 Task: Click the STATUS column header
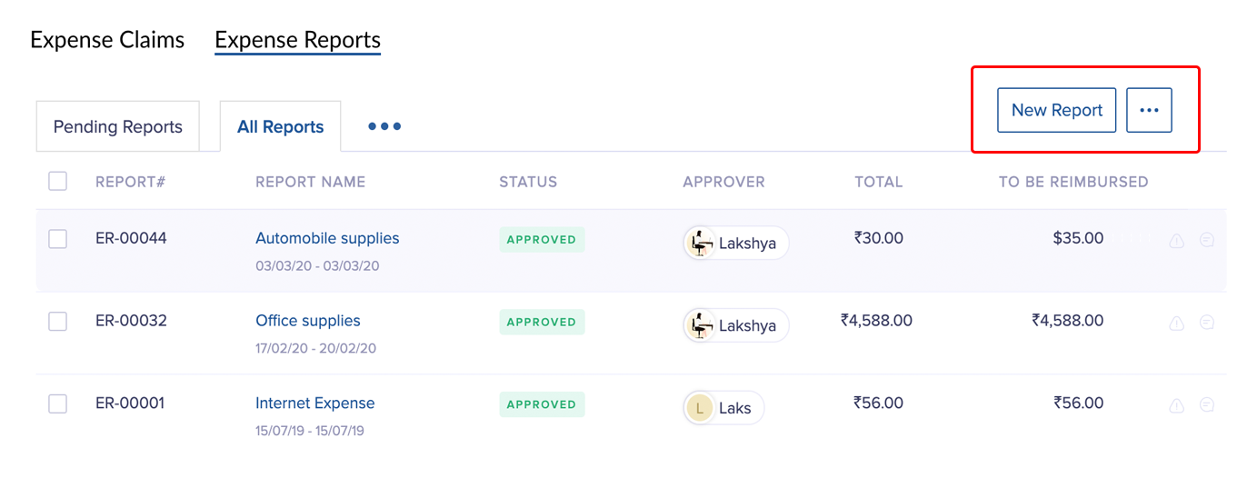click(x=528, y=182)
